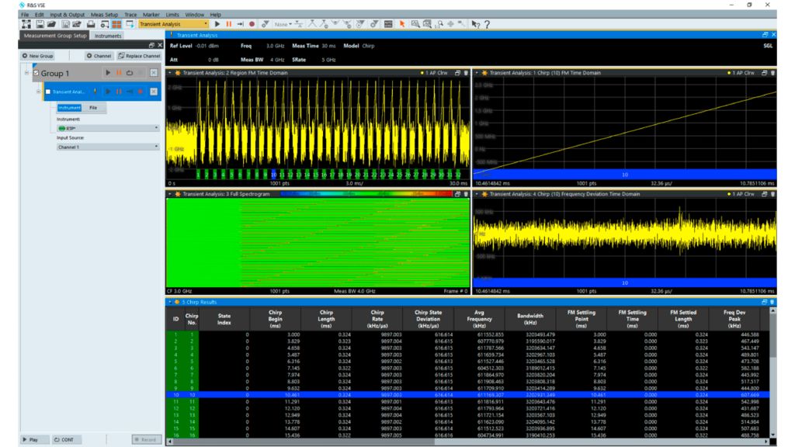Image resolution: width=795 pixels, height=447 pixels.
Task: Click the red Record icon in main toolbar
Action: (x=252, y=24)
